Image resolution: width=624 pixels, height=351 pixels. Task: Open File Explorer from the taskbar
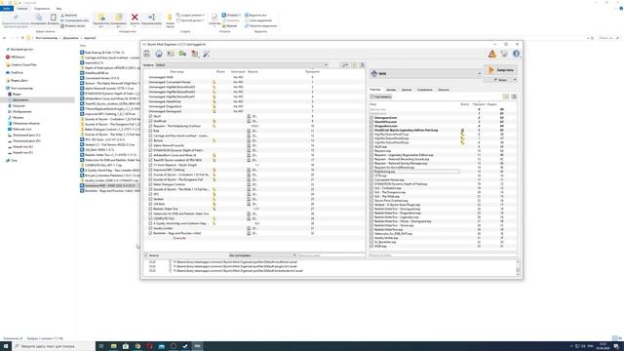113,346
